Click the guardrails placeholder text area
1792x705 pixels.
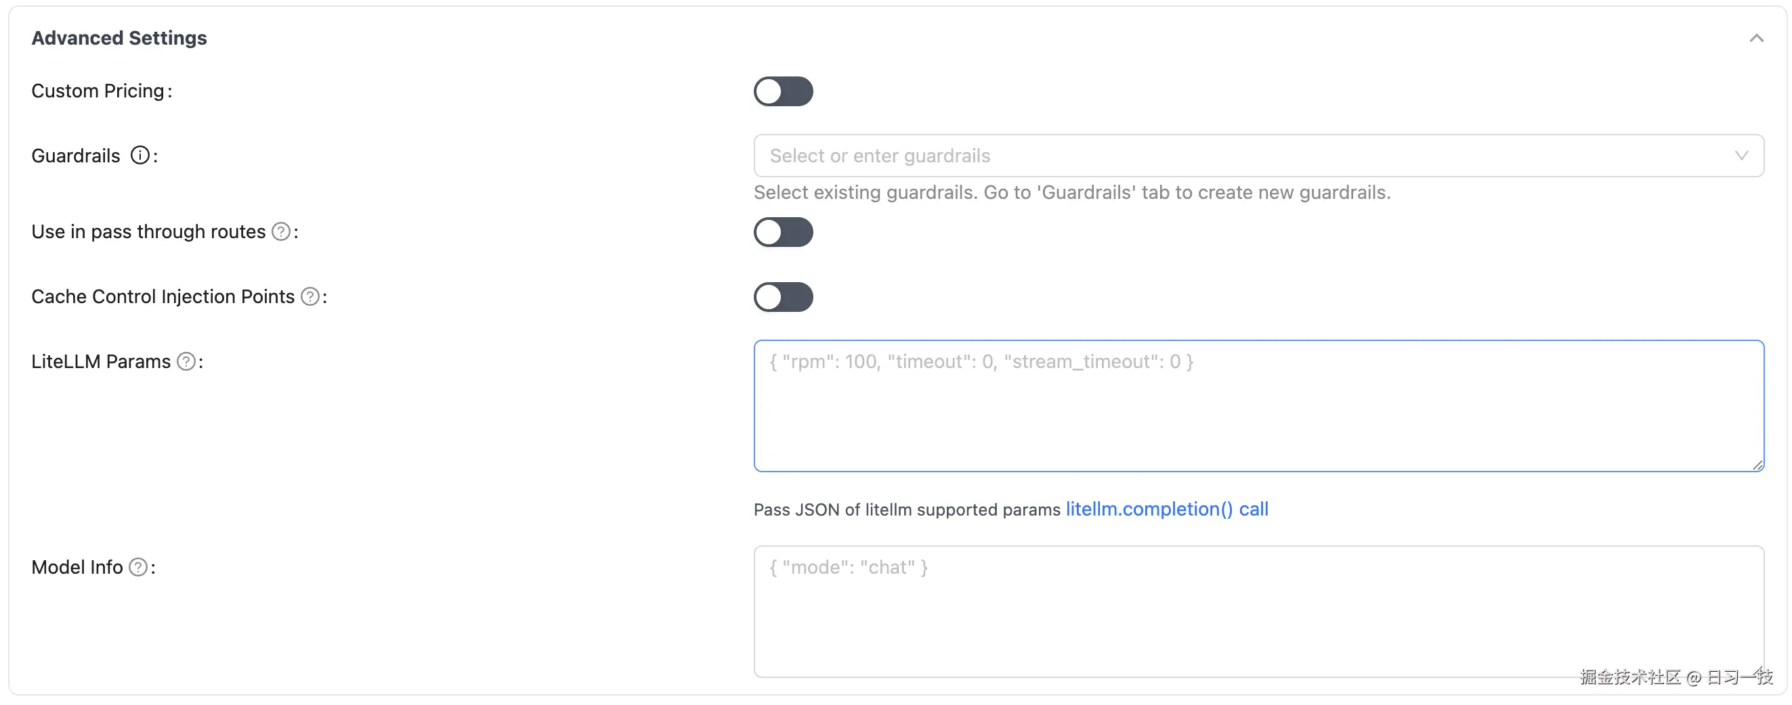(x=879, y=156)
